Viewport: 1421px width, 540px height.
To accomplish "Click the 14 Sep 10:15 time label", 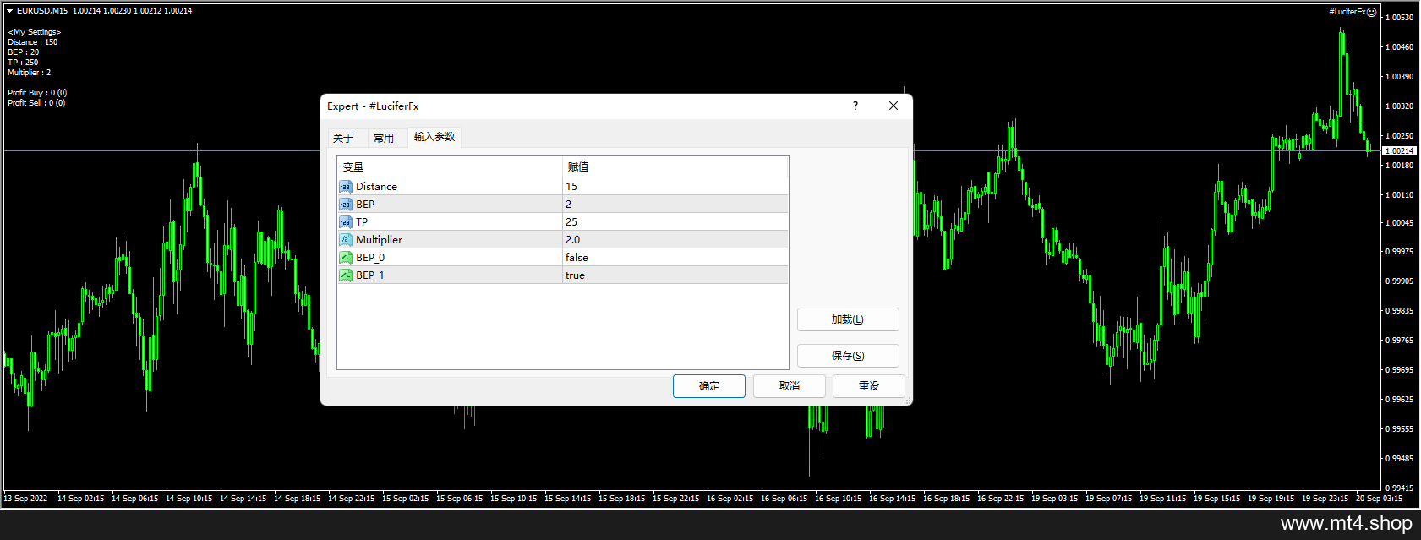I will [189, 499].
